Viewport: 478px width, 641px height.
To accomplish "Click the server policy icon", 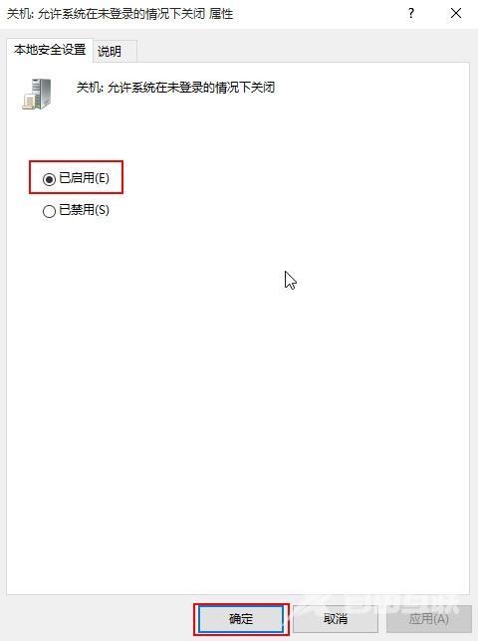I will (37, 94).
